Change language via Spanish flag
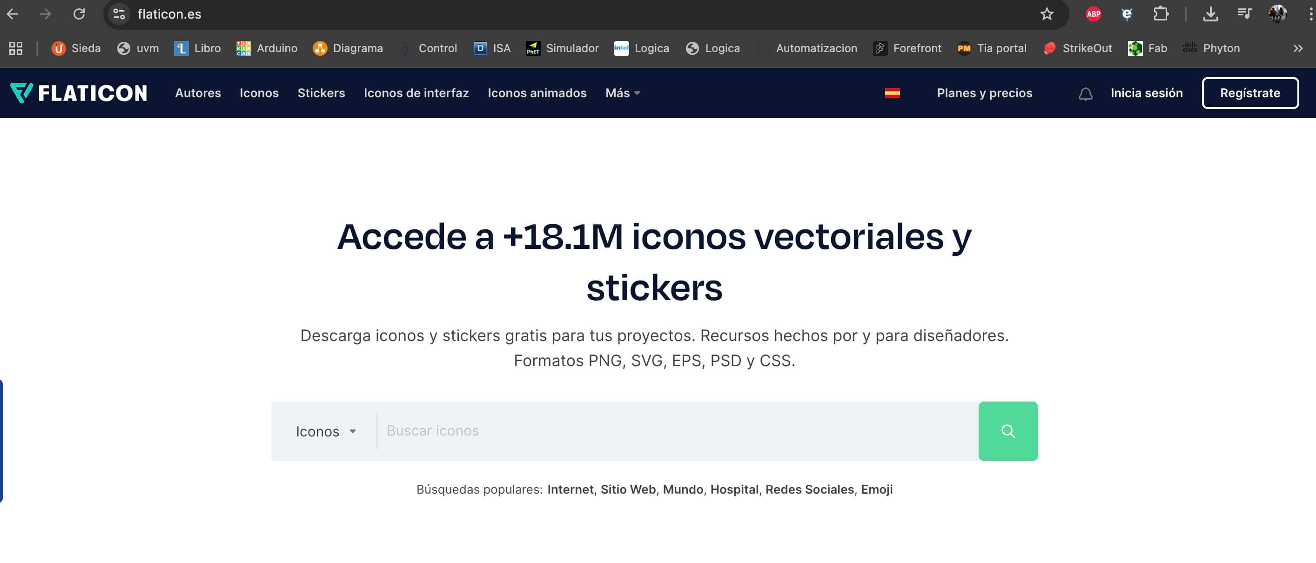The width and height of the screenshot is (1316, 563). click(x=893, y=93)
